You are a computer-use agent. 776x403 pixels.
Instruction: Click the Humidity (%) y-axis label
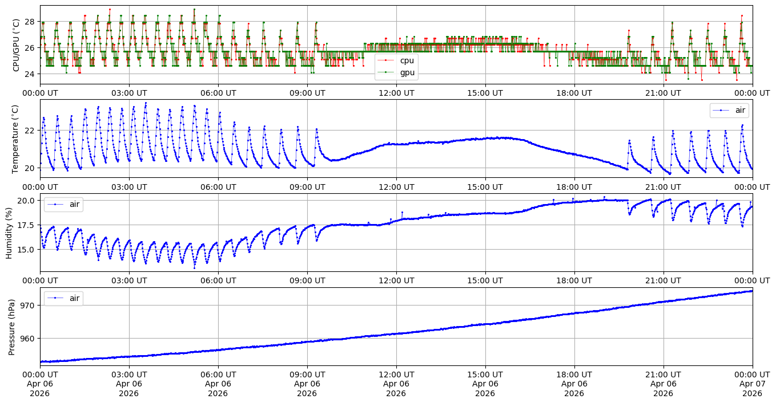(9, 232)
